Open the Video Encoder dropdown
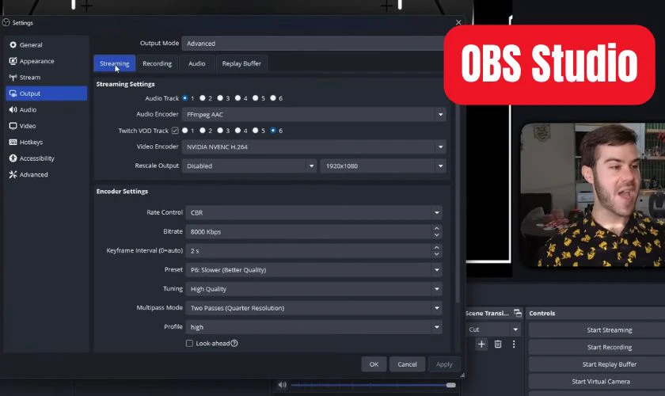Screen dimensions: 665x396 tap(313, 147)
